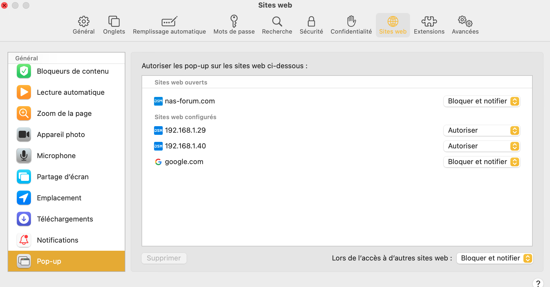Open the 192.168.1.29 Autoriser dropdown

(482, 131)
